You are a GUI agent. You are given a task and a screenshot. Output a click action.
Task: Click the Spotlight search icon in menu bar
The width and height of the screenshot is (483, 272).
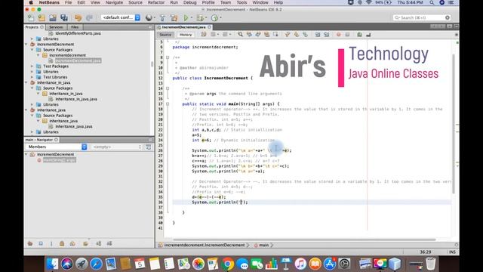tap(432, 2)
